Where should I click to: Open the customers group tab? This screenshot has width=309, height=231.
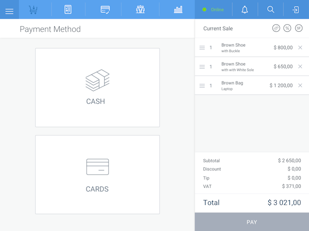click(x=140, y=10)
